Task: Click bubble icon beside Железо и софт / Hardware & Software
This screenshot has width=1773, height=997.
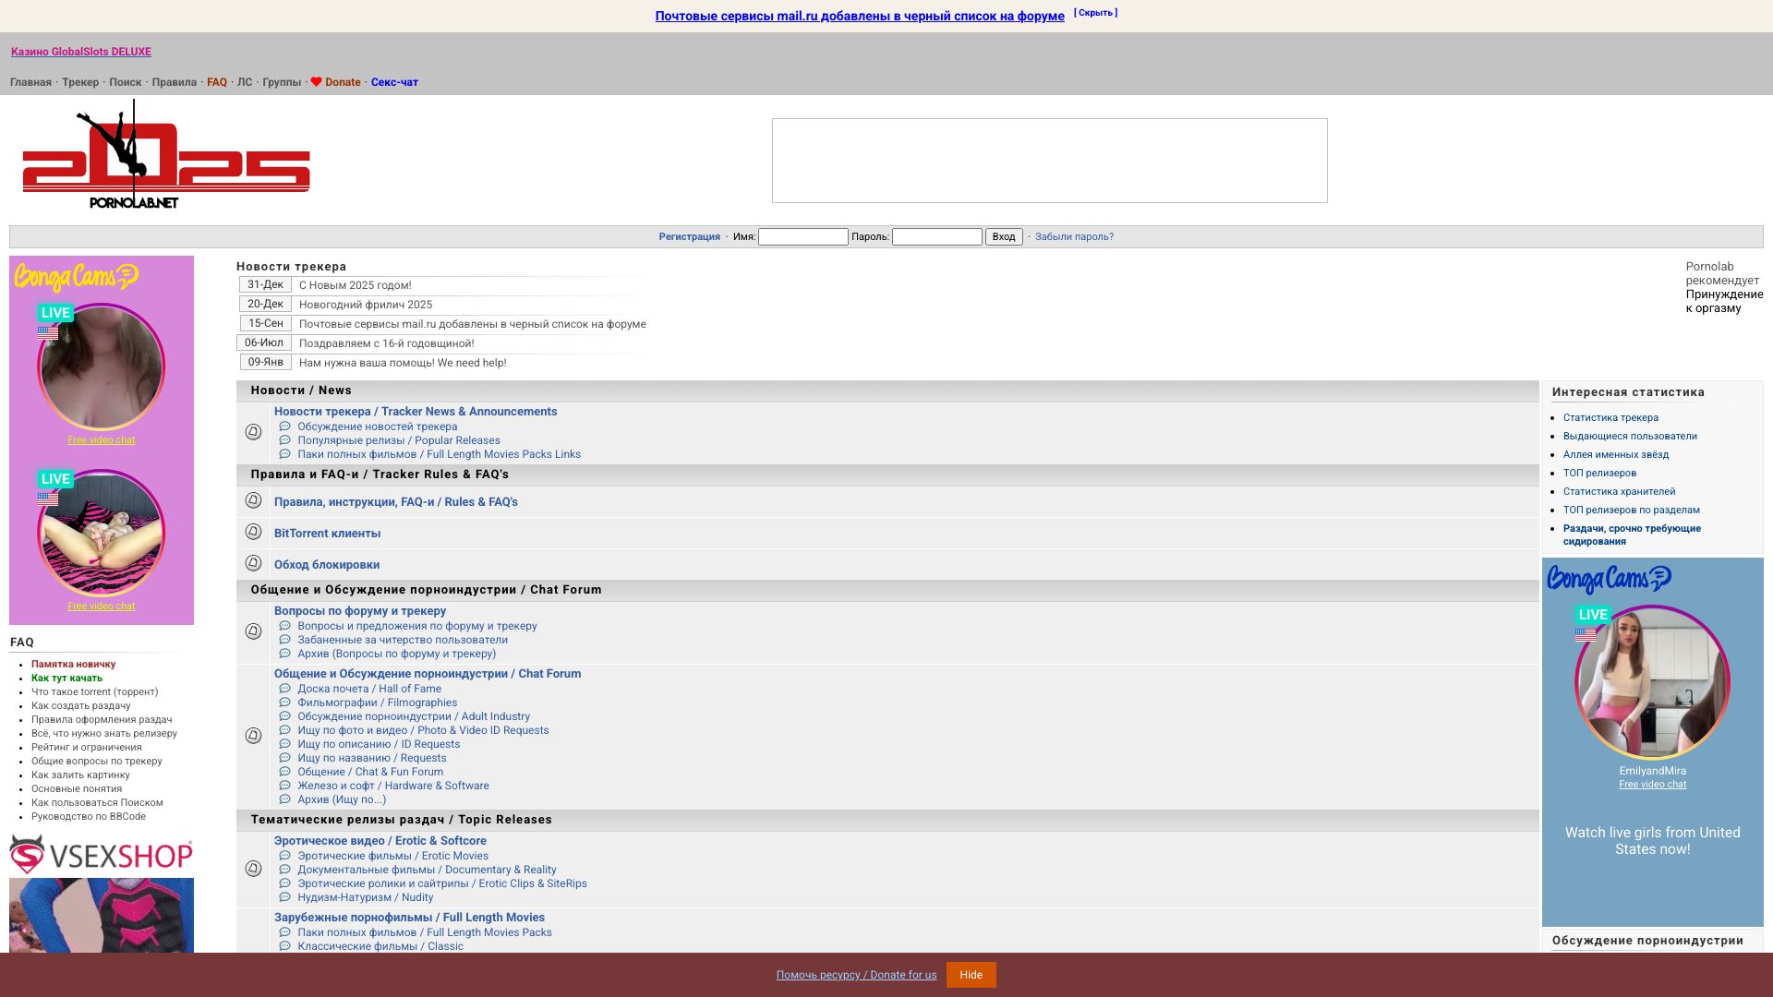Action: tap(284, 786)
